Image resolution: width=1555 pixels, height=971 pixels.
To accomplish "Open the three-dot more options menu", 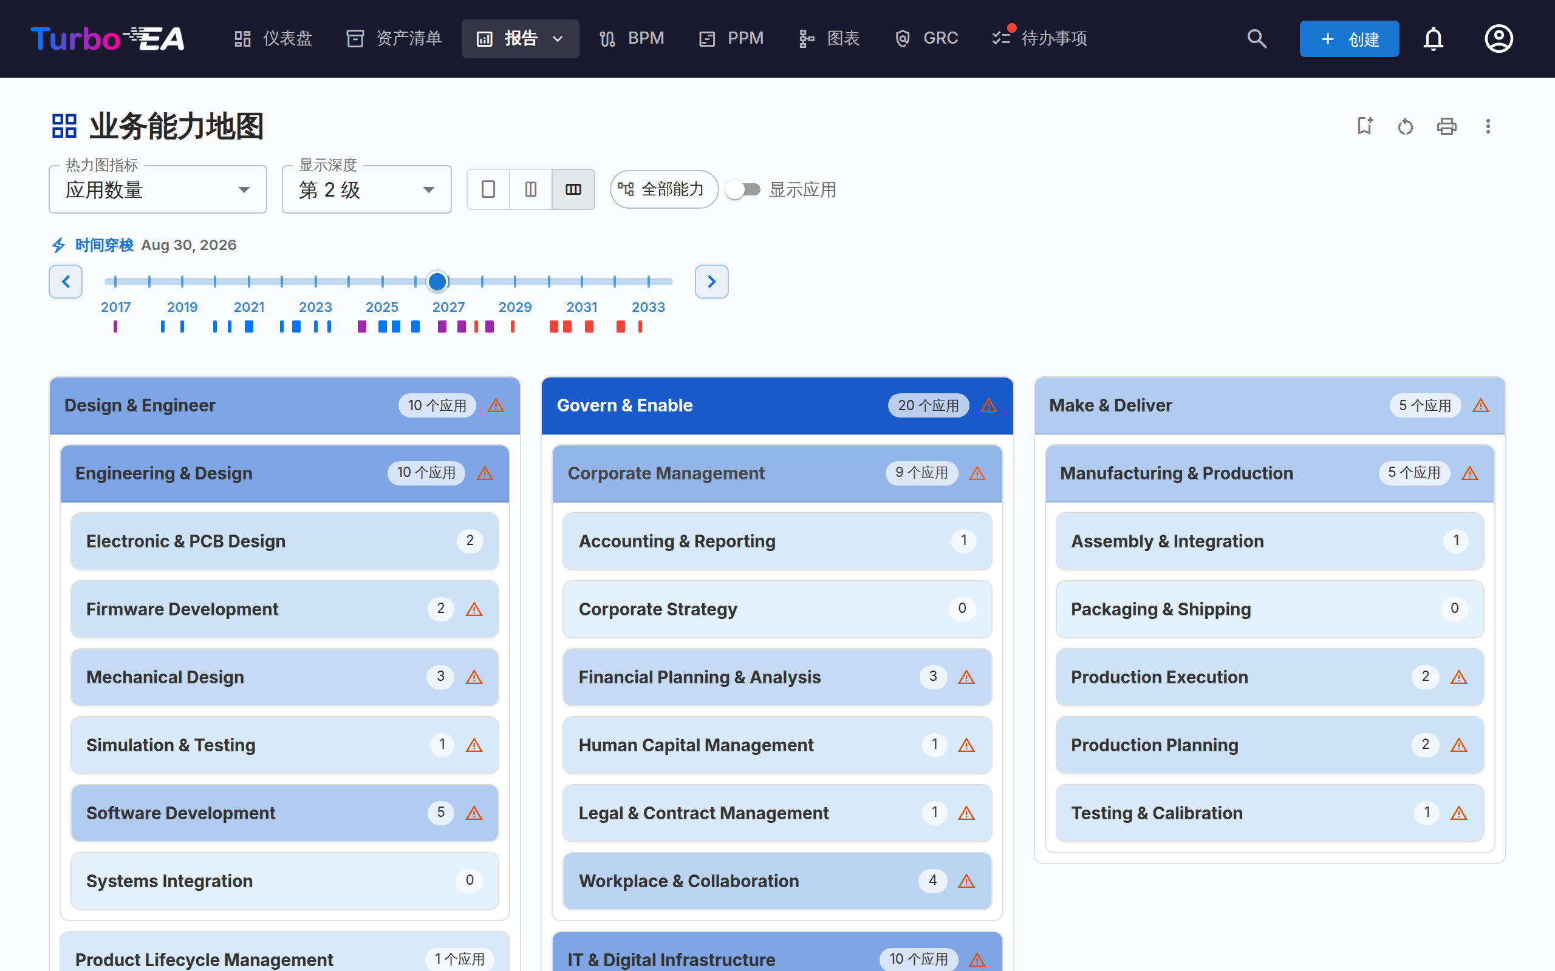I will (x=1488, y=126).
